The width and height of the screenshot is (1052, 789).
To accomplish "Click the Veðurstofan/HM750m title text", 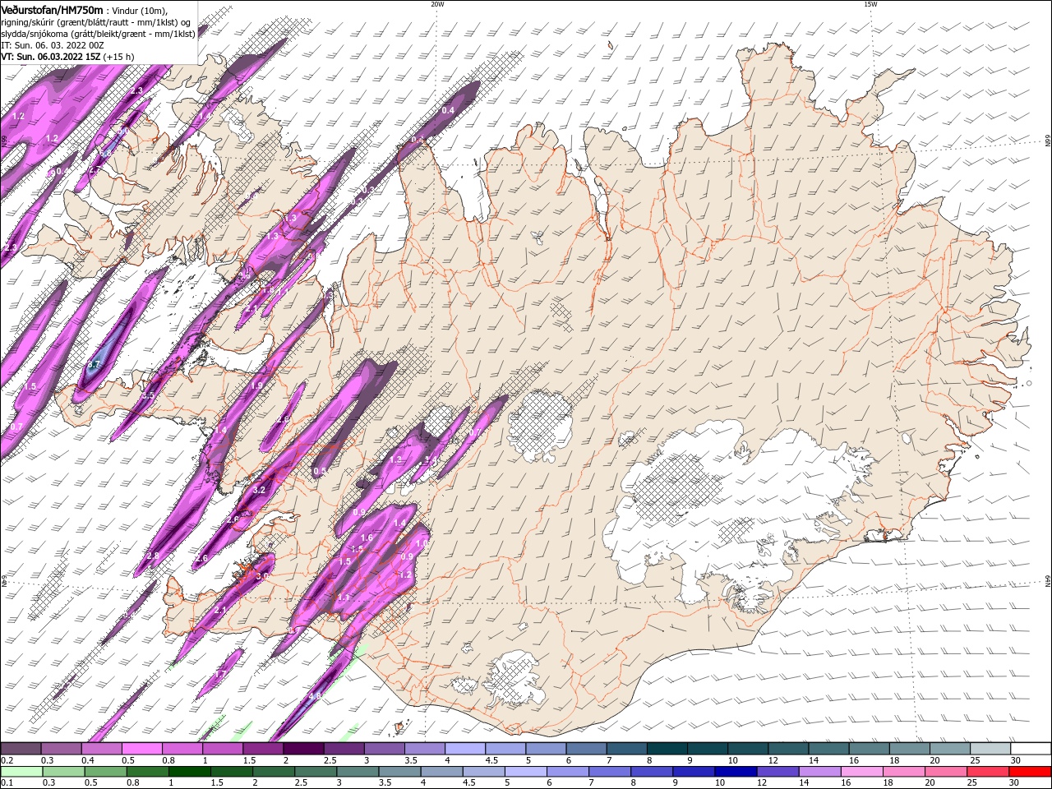I will [52, 9].
